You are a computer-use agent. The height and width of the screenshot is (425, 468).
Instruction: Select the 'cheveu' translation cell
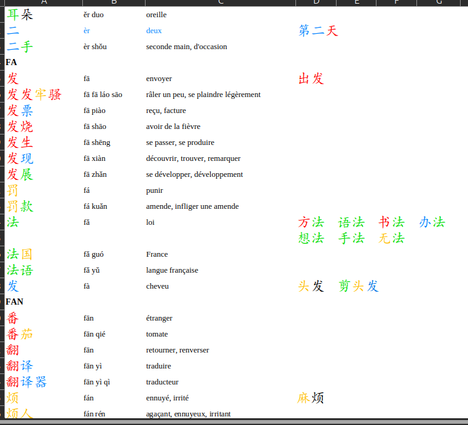[x=157, y=286]
